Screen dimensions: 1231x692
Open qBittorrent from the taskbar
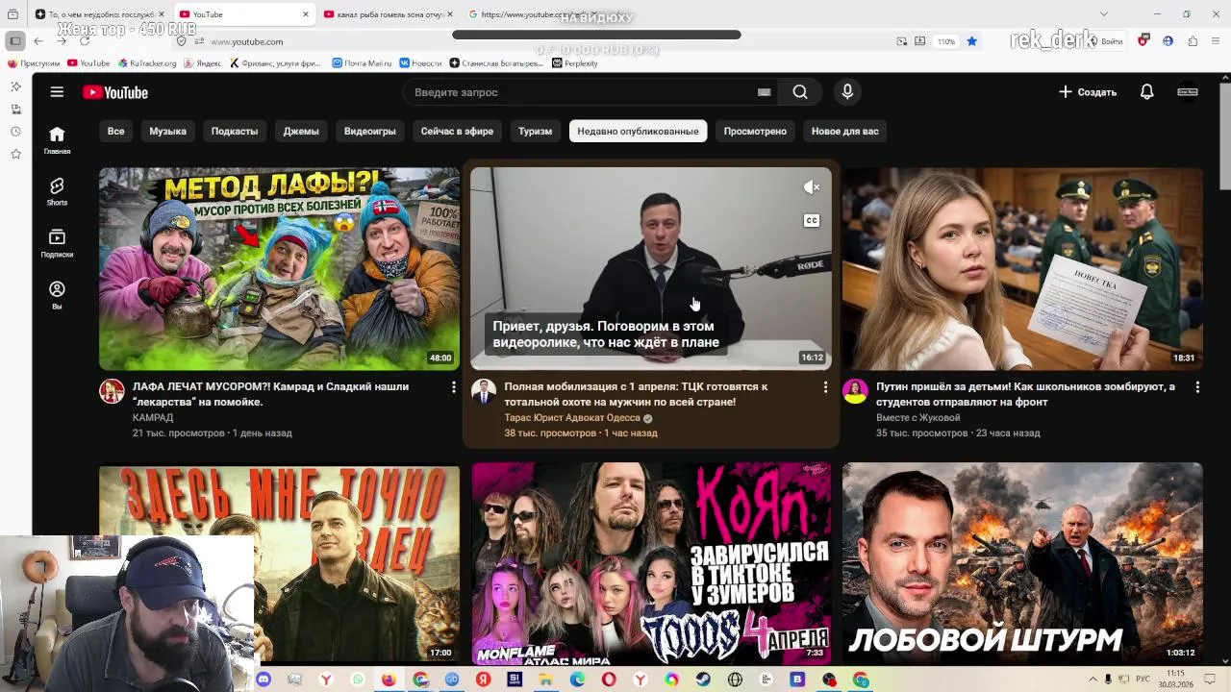tap(452, 680)
